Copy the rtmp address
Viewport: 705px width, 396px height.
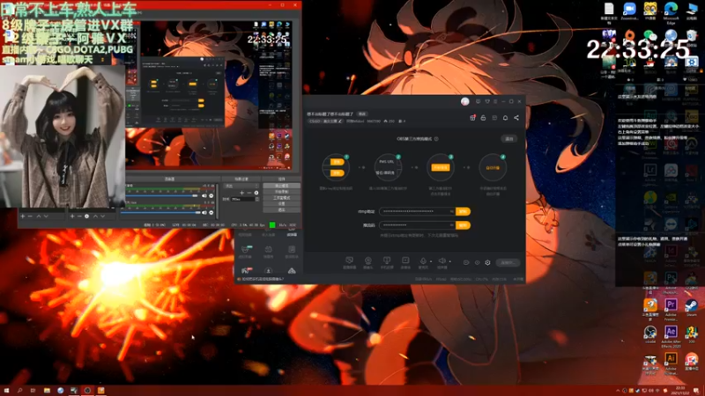[x=464, y=211]
